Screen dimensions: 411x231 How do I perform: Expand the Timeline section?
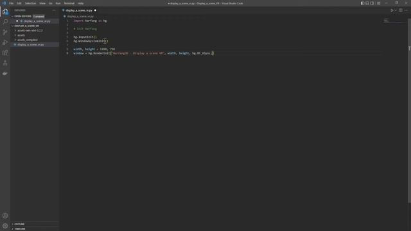coord(20,229)
